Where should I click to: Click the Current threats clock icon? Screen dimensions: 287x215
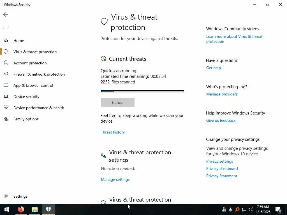coord(103,59)
